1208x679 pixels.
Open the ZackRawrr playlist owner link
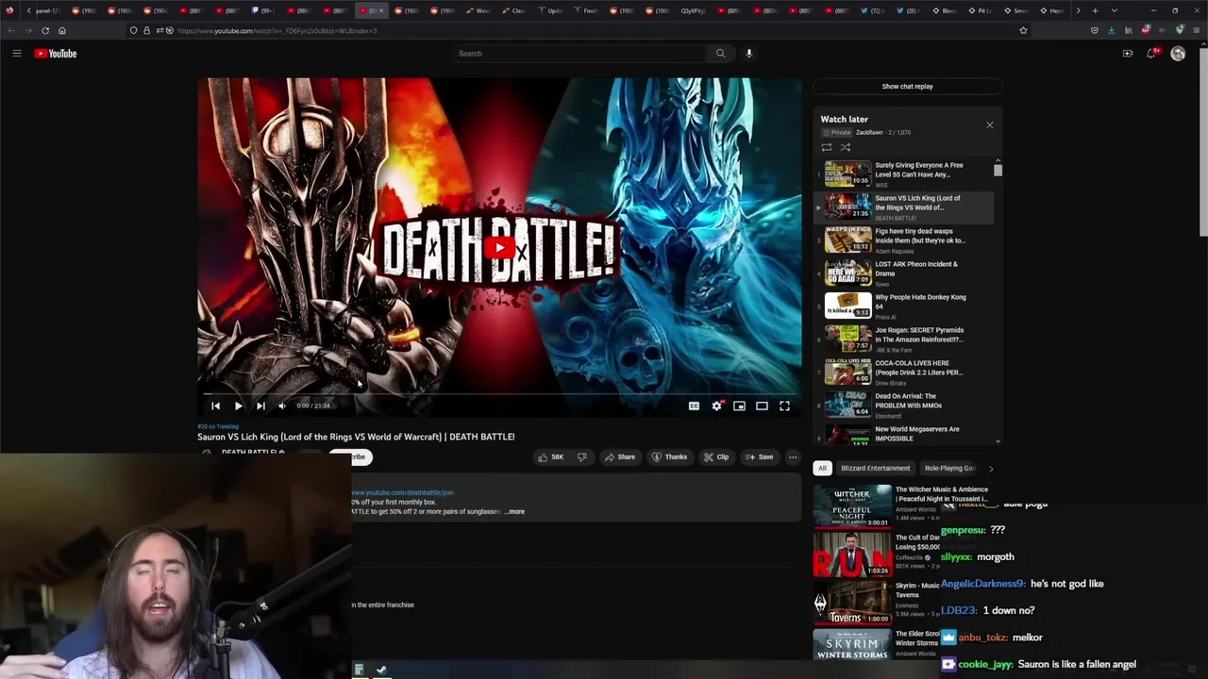point(869,133)
